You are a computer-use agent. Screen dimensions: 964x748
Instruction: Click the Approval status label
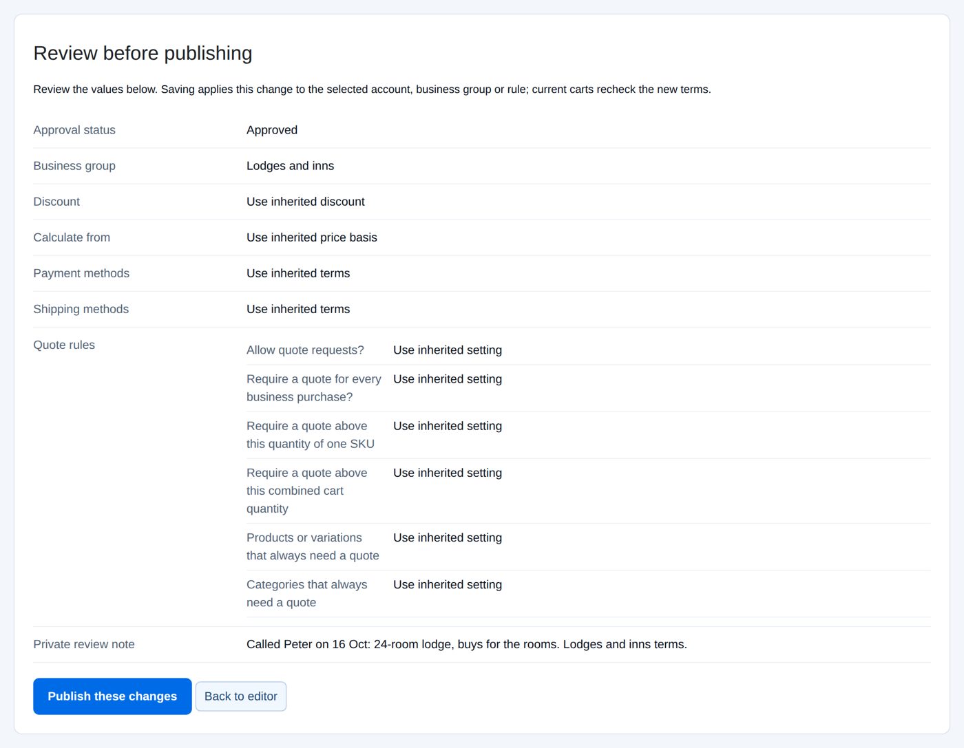click(x=74, y=130)
